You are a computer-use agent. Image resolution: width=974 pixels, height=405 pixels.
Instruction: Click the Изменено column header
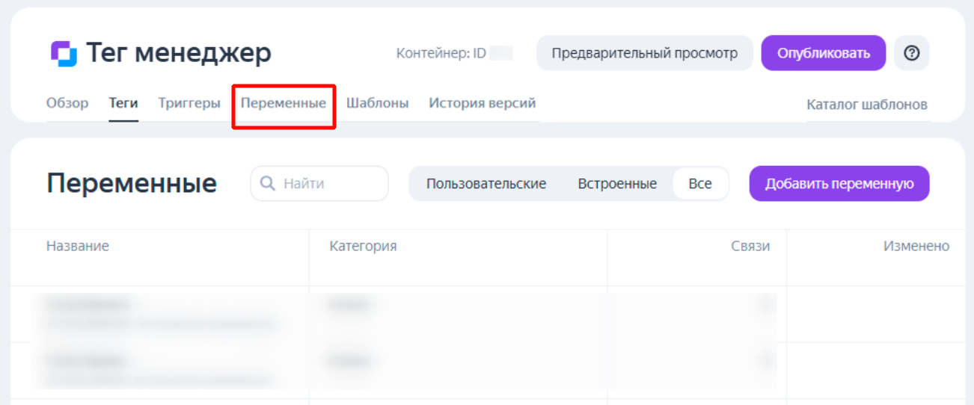(x=916, y=246)
